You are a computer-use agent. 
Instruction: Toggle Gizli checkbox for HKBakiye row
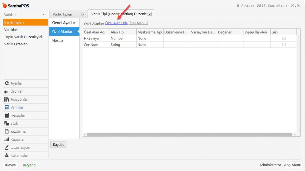click(x=284, y=38)
